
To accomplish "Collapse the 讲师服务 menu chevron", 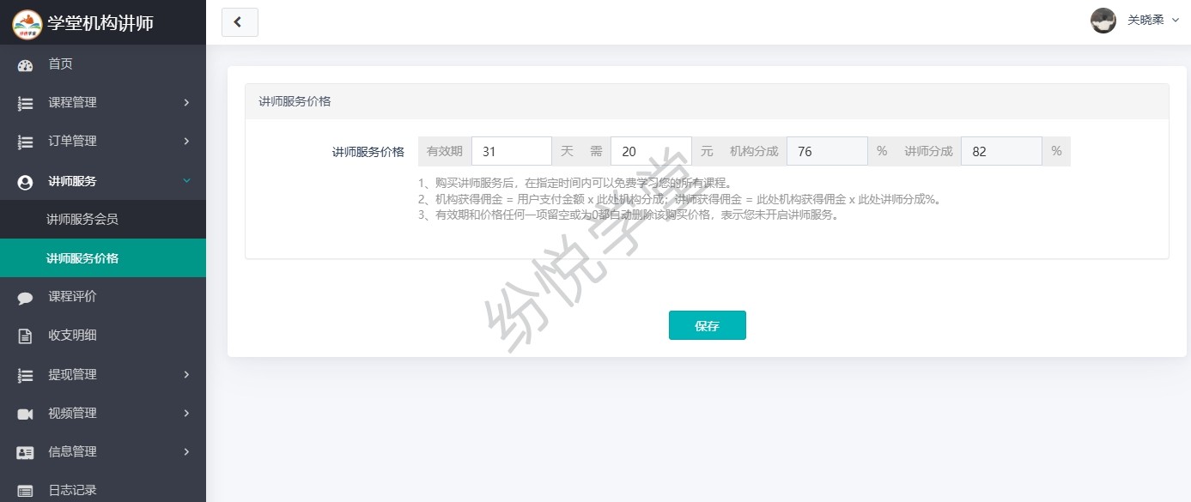I will [x=186, y=181].
